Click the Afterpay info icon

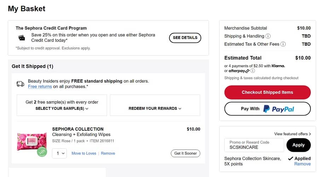[x=253, y=71]
